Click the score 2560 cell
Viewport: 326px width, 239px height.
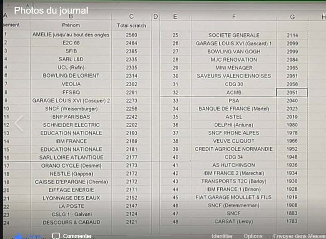[x=131, y=35]
